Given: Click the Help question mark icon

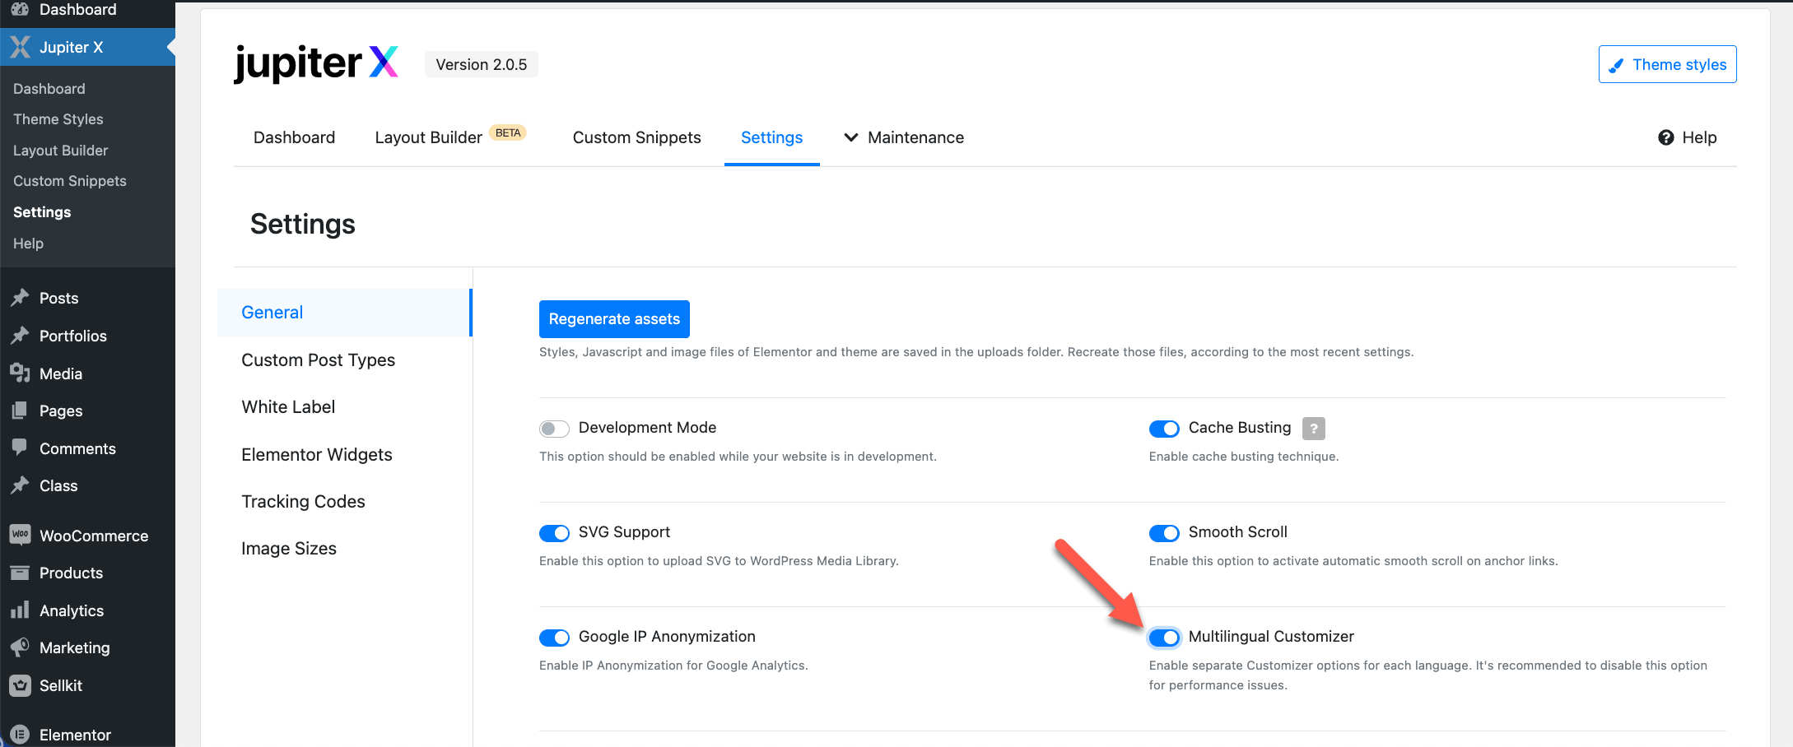Looking at the screenshot, I should pos(1666,137).
